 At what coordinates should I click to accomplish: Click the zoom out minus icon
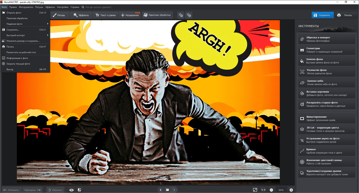271,190
